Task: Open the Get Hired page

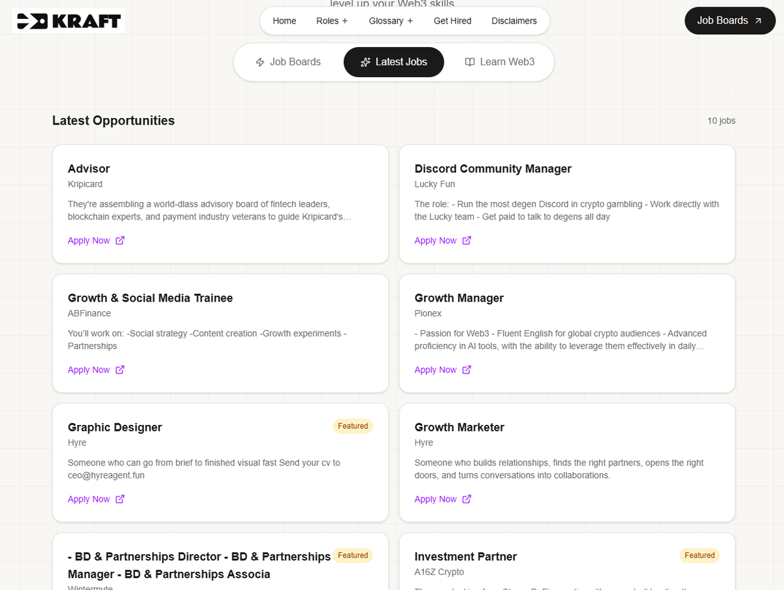Action: 453,21
